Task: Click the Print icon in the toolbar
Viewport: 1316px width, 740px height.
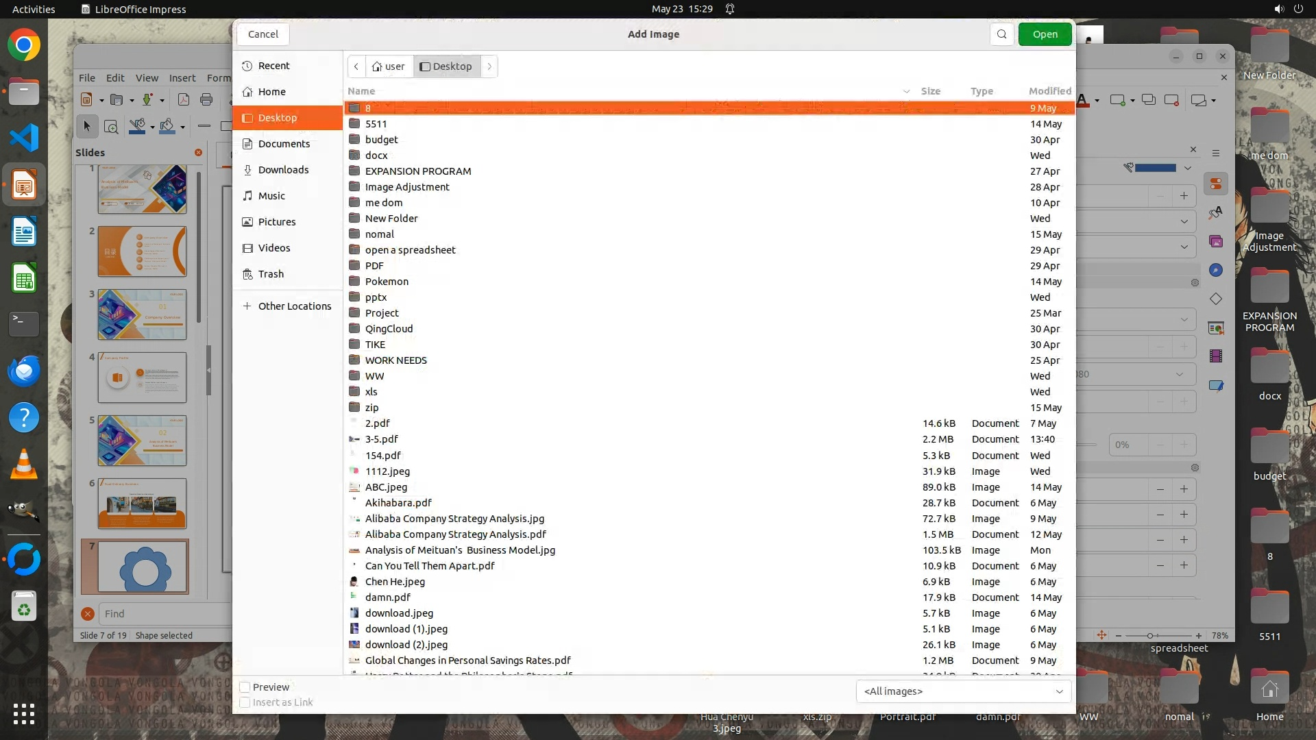Action: point(206,100)
